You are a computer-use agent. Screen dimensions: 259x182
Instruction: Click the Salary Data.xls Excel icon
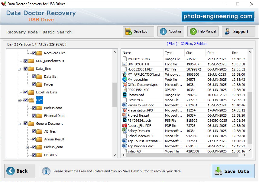pyautogui.click(x=124, y=130)
